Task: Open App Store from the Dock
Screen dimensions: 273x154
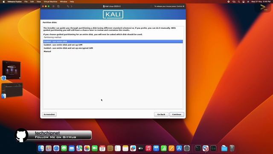Action: pos(179,148)
